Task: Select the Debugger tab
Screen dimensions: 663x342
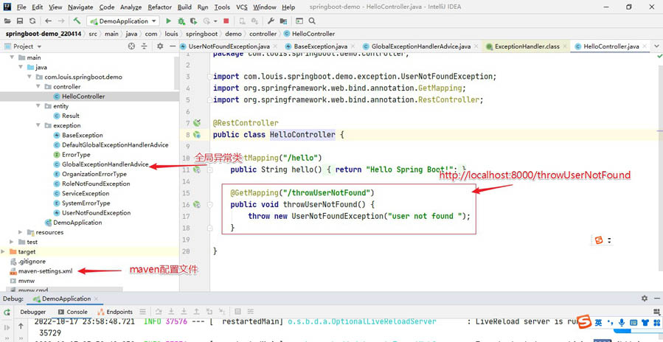Action: (33, 312)
